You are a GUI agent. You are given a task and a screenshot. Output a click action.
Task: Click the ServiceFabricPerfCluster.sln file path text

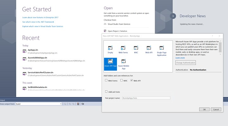(x=56, y=76)
